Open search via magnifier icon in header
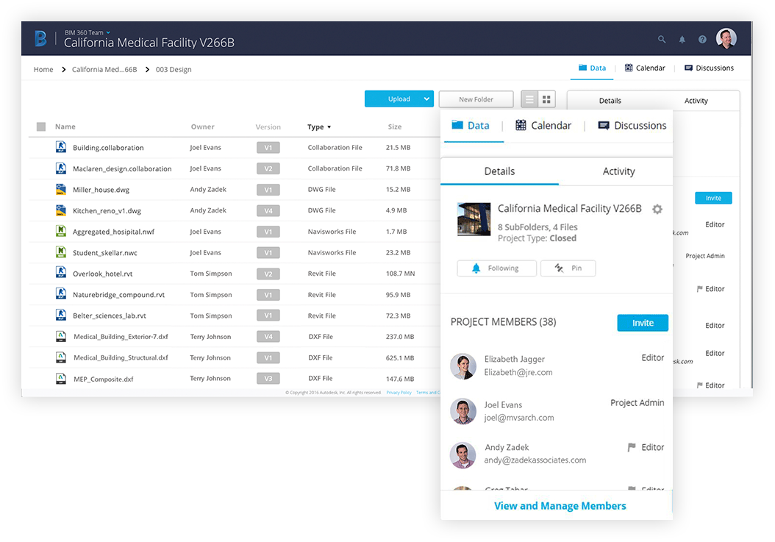This screenshot has height=542, width=775. 661,39
